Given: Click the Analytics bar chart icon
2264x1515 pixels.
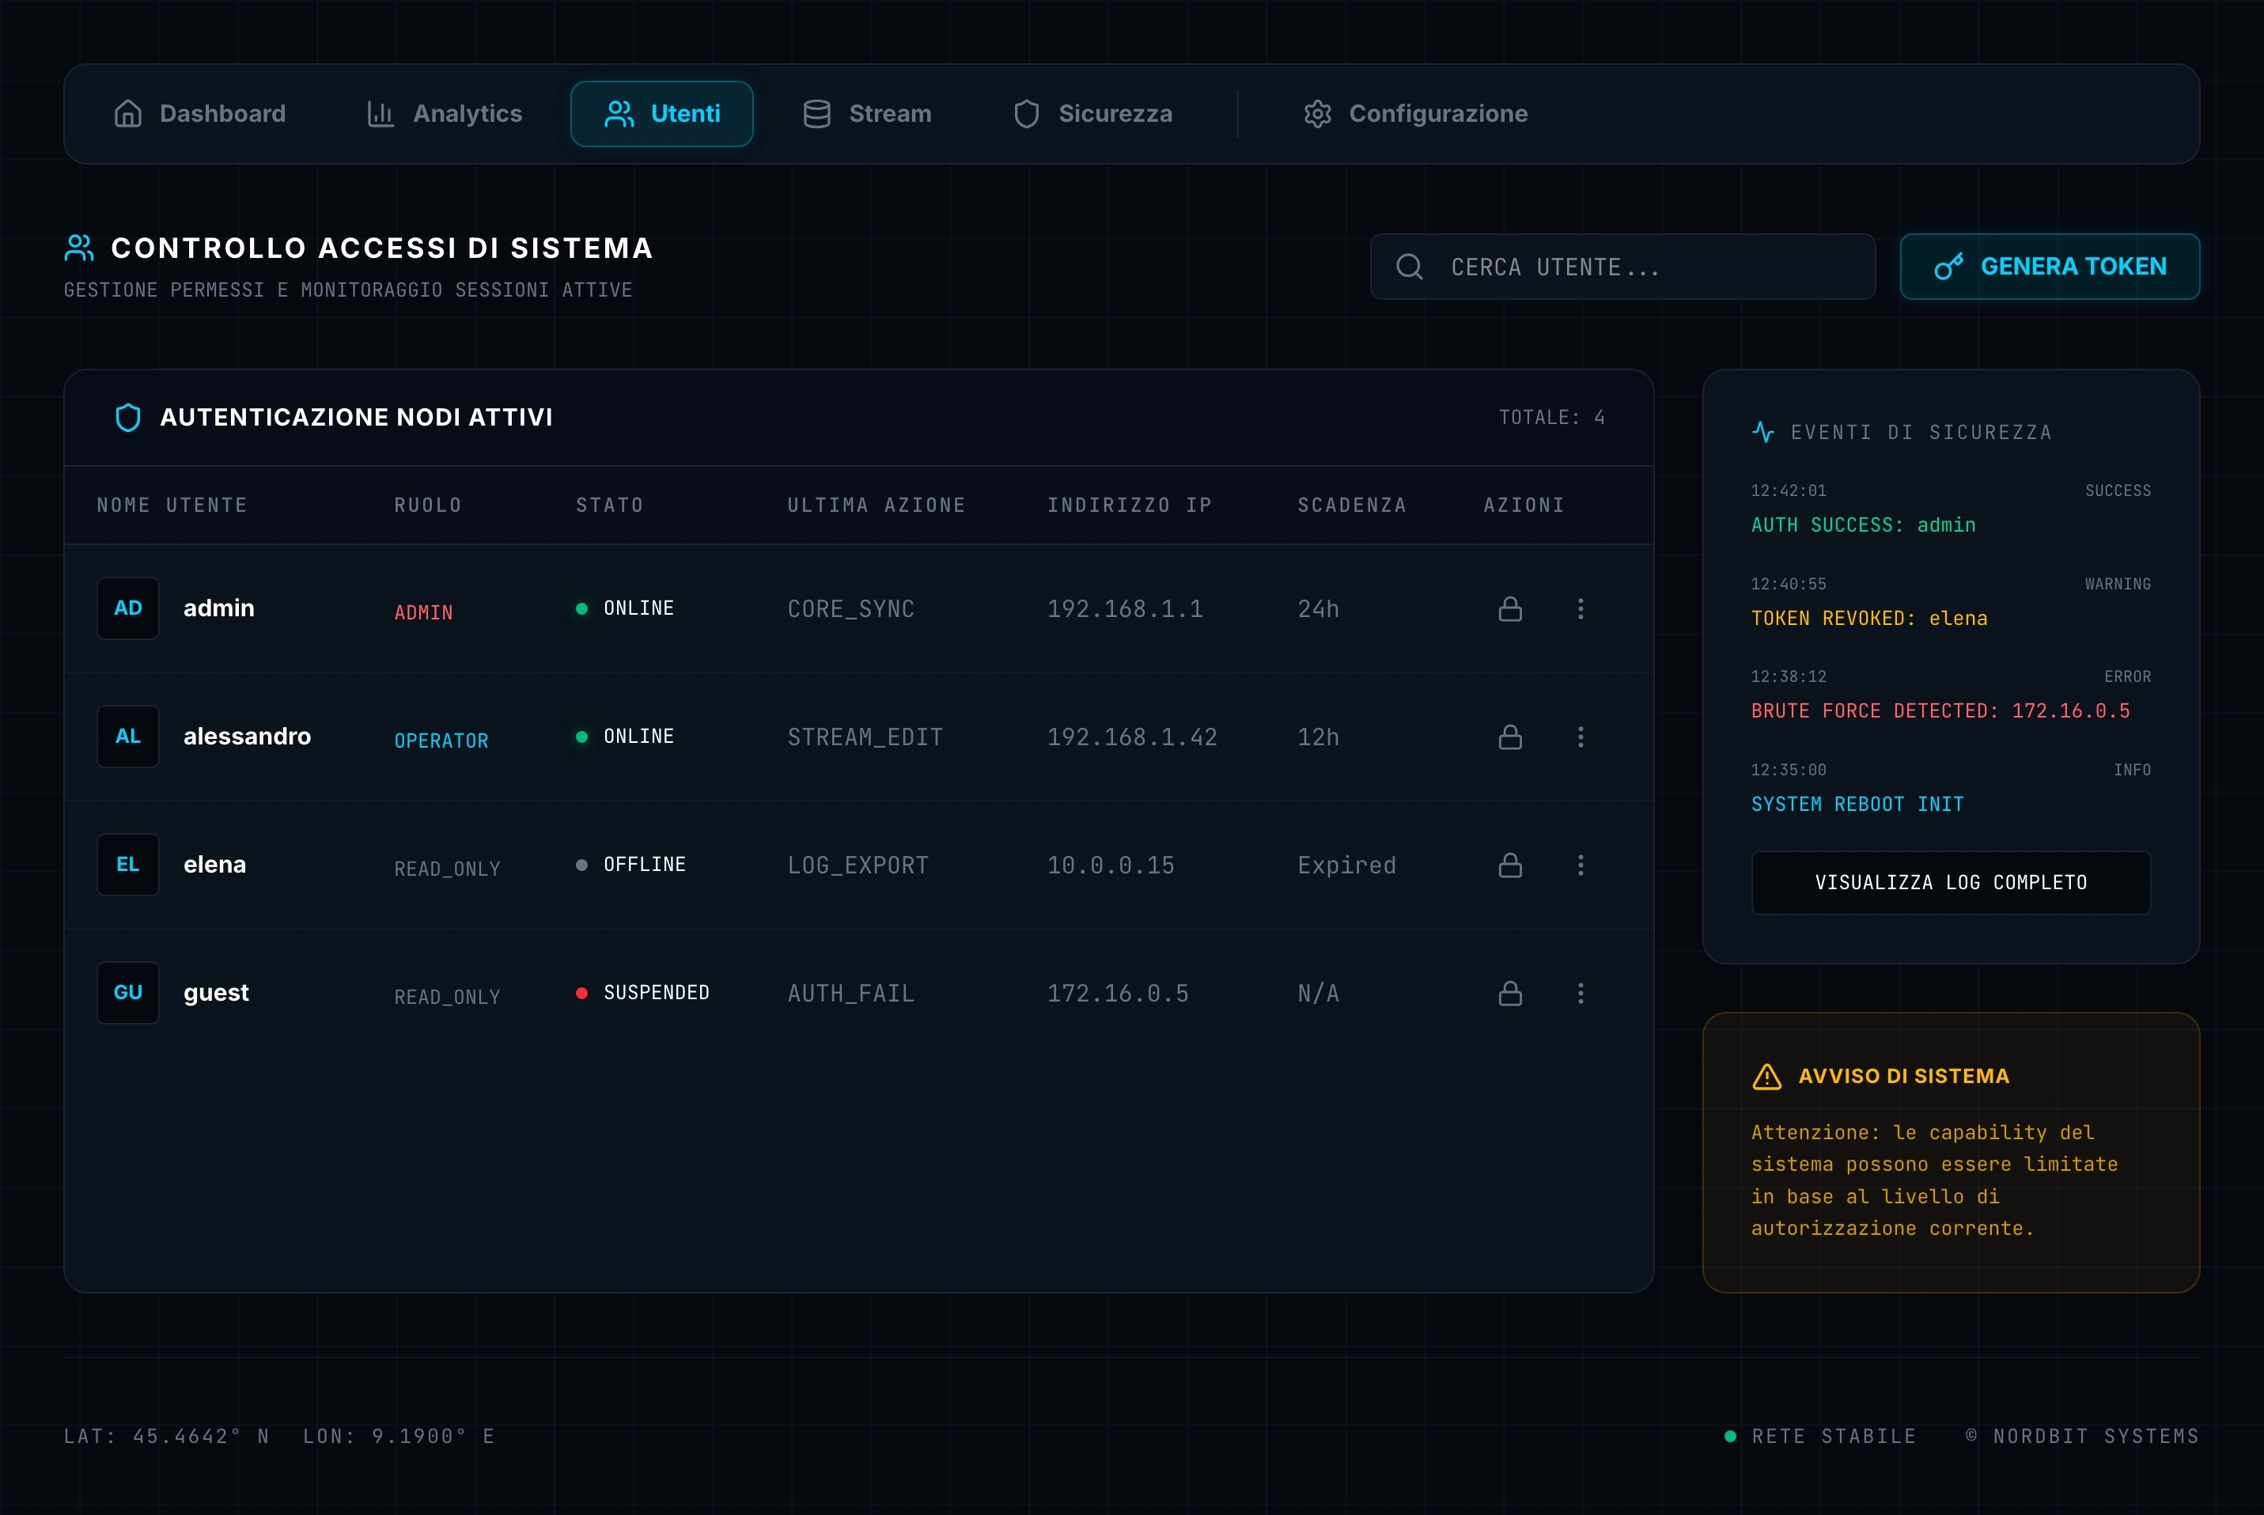Looking at the screenshot, I should tap(380, 114).
